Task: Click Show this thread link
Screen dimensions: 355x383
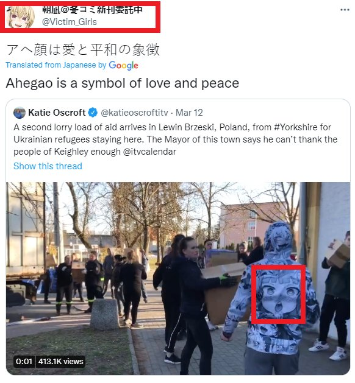Action: pyautogui.click(x=48, y=166)
